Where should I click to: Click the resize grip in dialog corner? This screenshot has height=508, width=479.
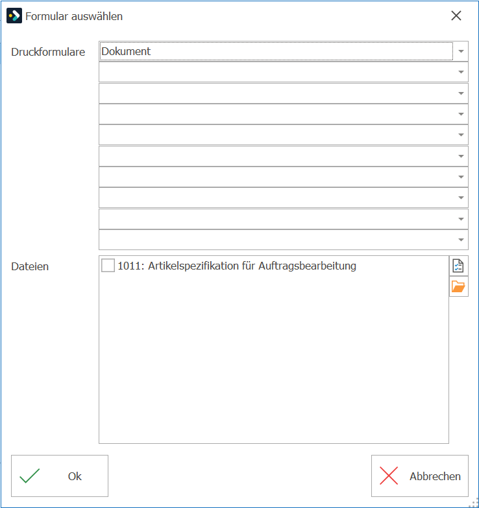(x=474, y=503)
